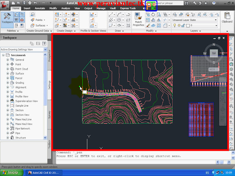Select the Line tool in Draw panel
This screenshot has width=235, height=176.
(111, 14)
